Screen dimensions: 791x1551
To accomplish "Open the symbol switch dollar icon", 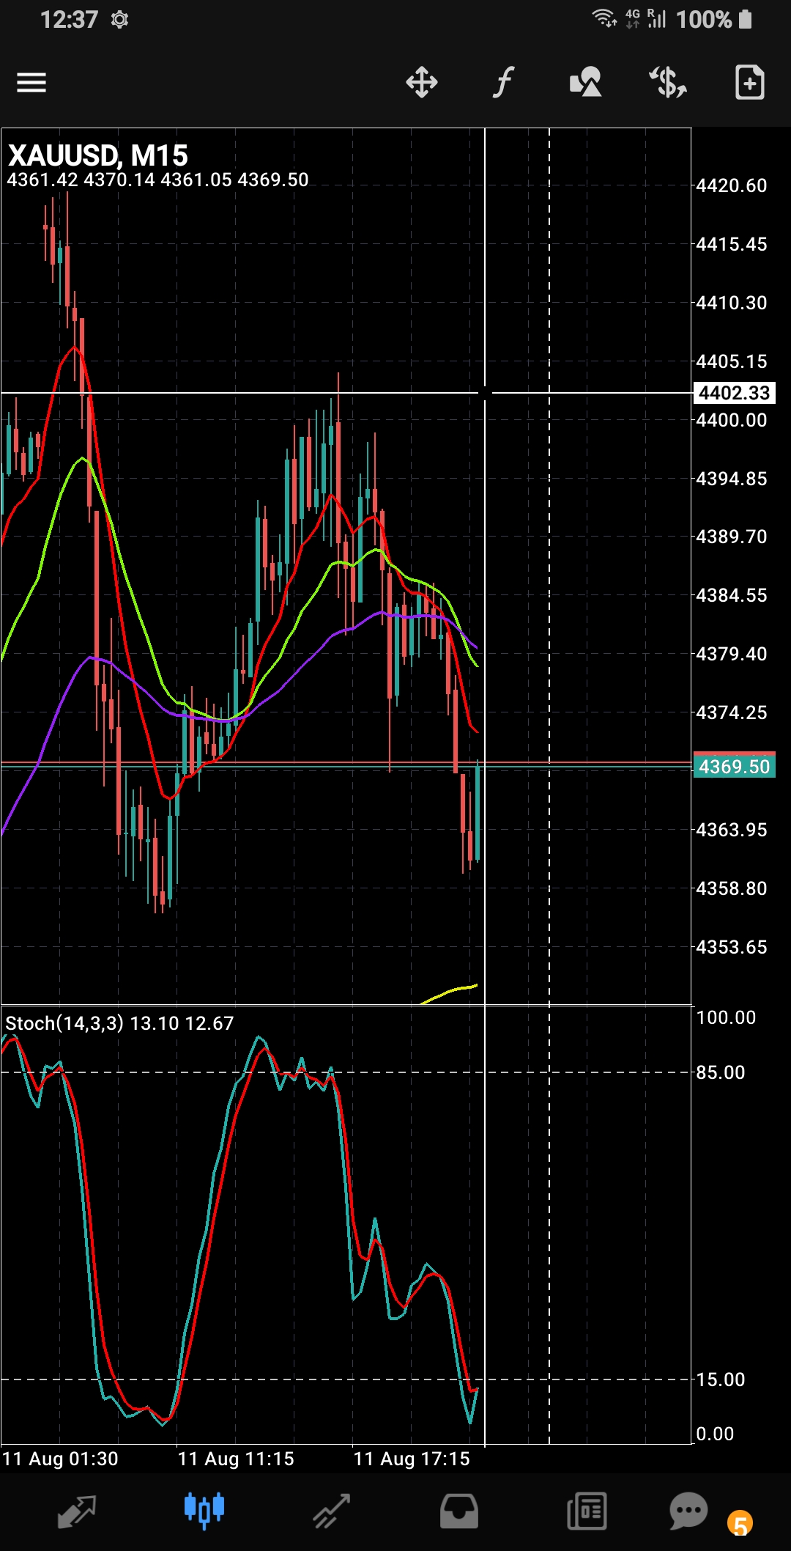I will coord(668,82).
